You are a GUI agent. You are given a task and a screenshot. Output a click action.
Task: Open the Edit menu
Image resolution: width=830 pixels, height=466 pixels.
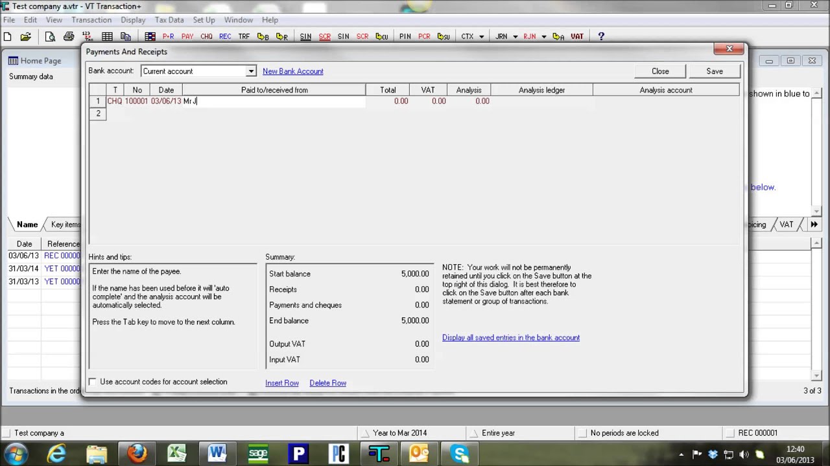pos(30,20)
